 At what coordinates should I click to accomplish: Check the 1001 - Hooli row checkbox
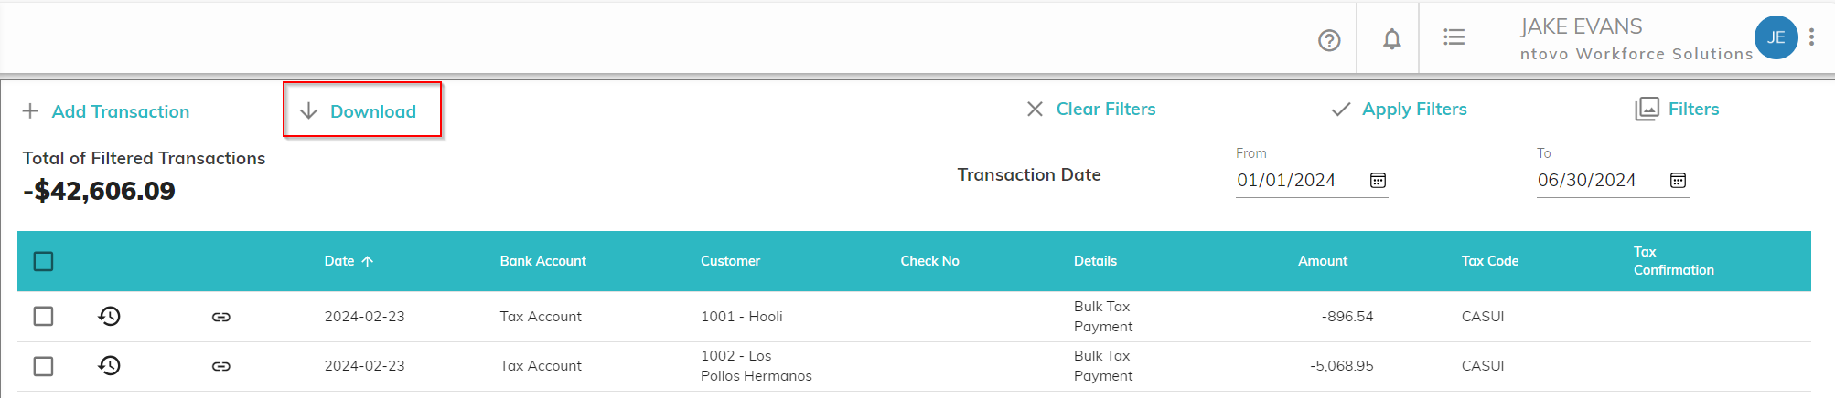point(43,316)
